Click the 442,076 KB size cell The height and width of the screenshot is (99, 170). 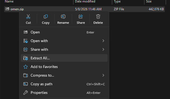tap(156, 9)
